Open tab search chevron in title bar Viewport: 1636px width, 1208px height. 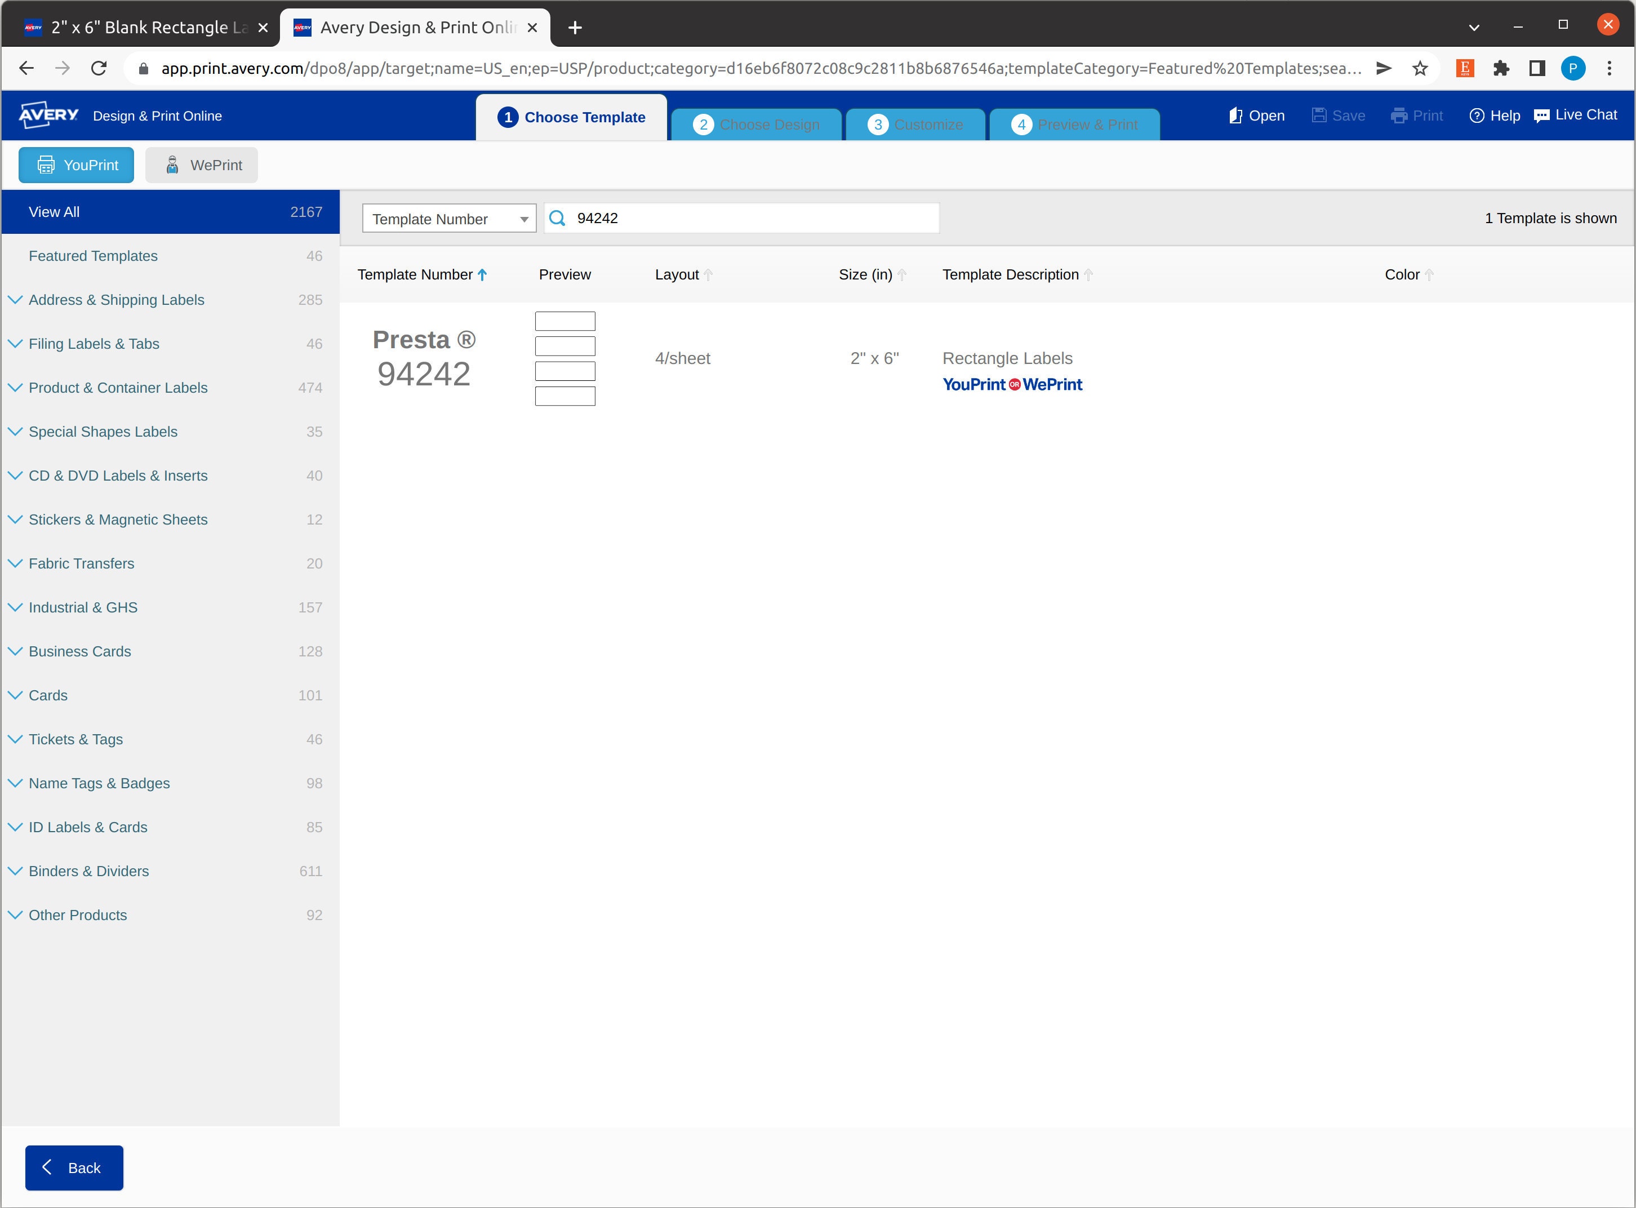click(1474, 28)
